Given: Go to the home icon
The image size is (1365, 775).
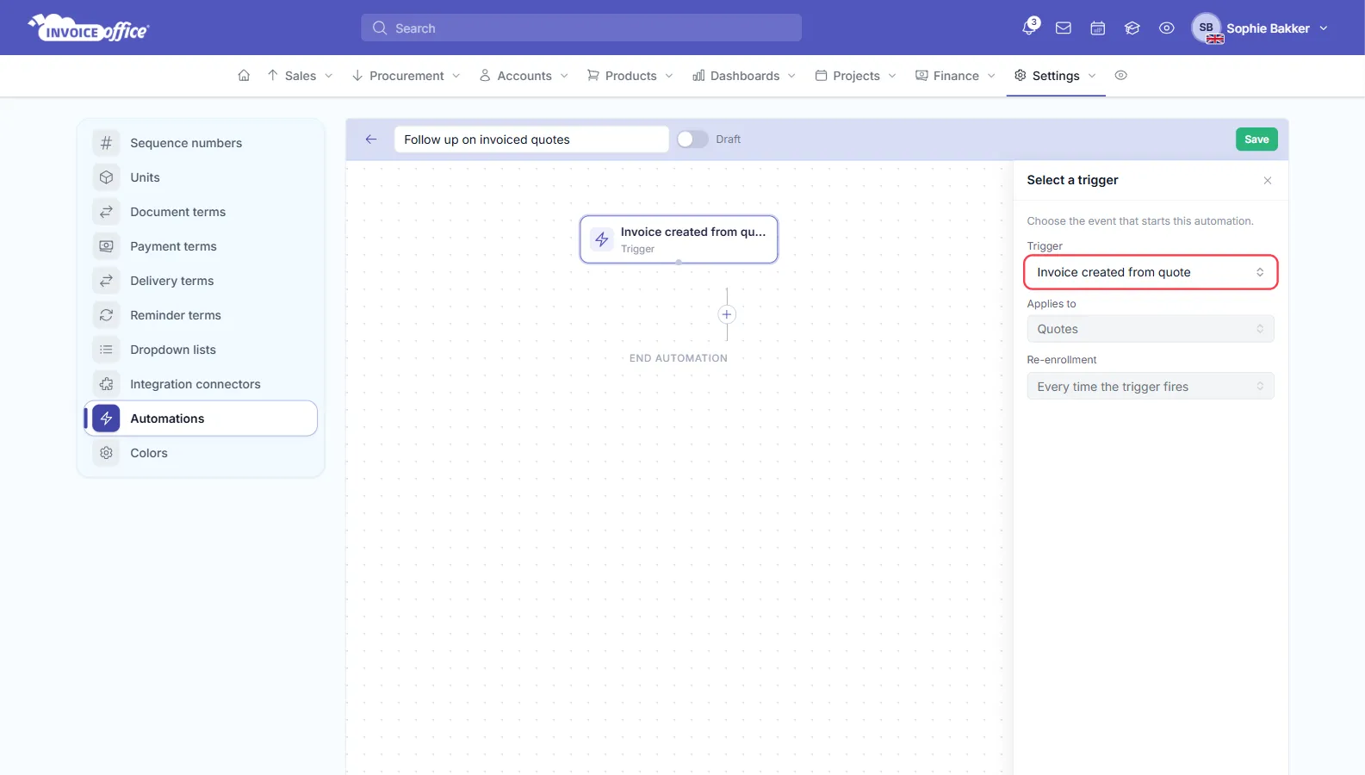Looking at the screenshot, I should point(244,75).
